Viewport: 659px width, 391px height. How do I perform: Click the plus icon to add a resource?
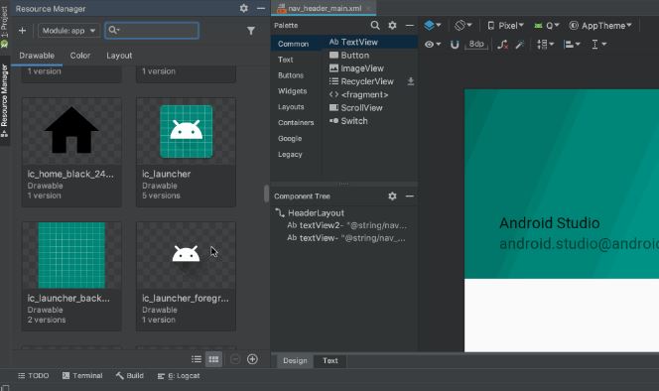click(22, 31)
